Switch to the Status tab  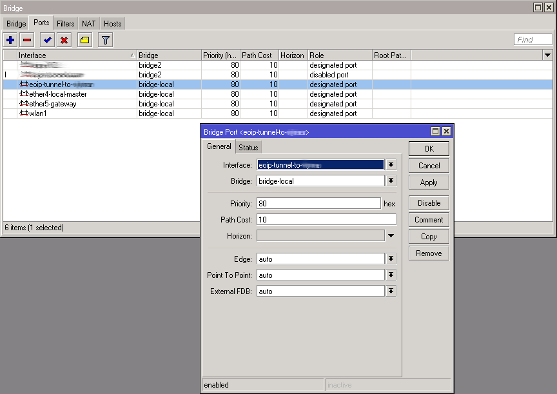pyautogui.click(x=248, y=148)
